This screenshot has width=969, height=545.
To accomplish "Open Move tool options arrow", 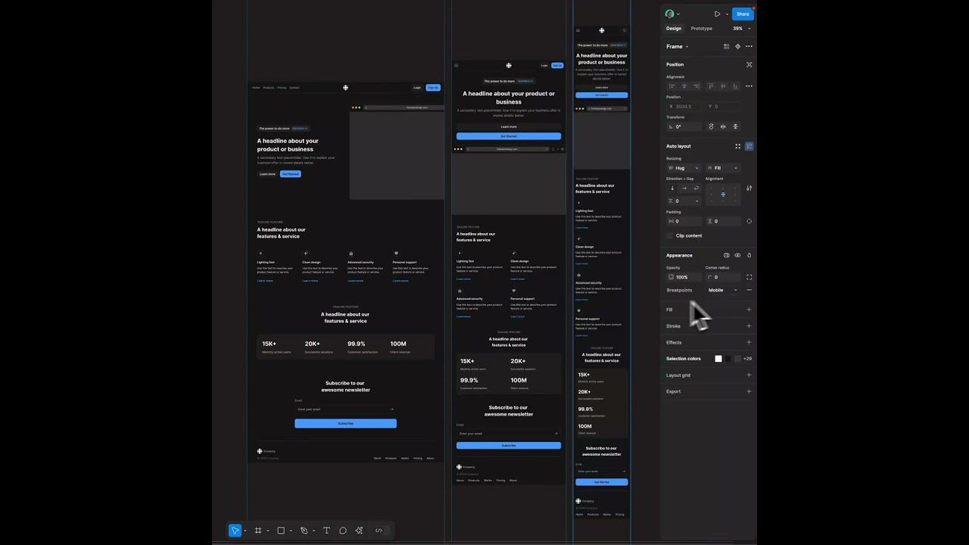I will pyautogui.click(x=245, y=531).
